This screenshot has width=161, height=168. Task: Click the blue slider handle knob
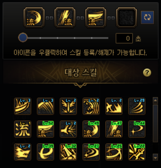point(23,37)
